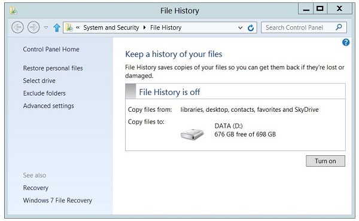Click the double chevron in the address bar
This screenshot has width=359, height=221.
point(78,27)
